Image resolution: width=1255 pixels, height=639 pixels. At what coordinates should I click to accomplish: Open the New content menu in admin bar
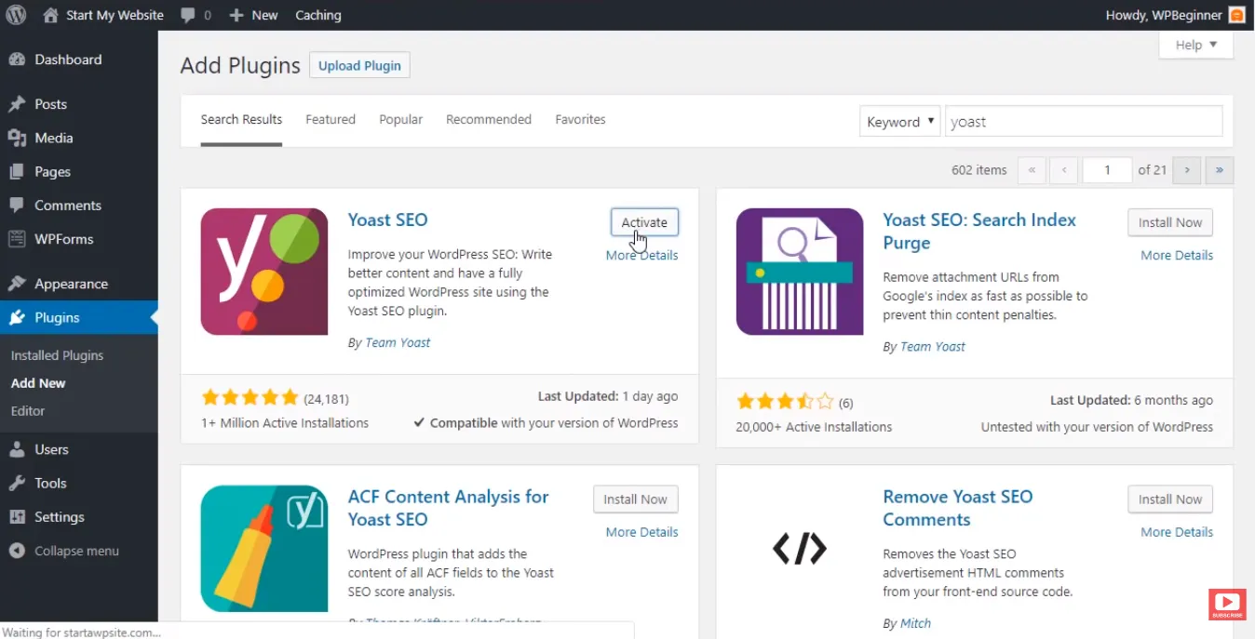[253, 15]
